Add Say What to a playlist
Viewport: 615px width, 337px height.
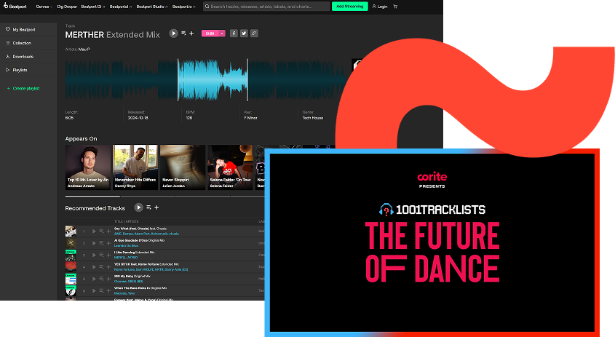click(108, 231)
